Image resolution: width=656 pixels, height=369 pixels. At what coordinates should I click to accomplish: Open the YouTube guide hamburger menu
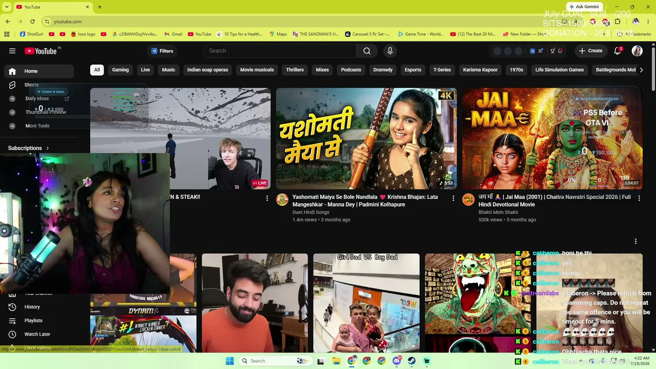tap(12, 51)
